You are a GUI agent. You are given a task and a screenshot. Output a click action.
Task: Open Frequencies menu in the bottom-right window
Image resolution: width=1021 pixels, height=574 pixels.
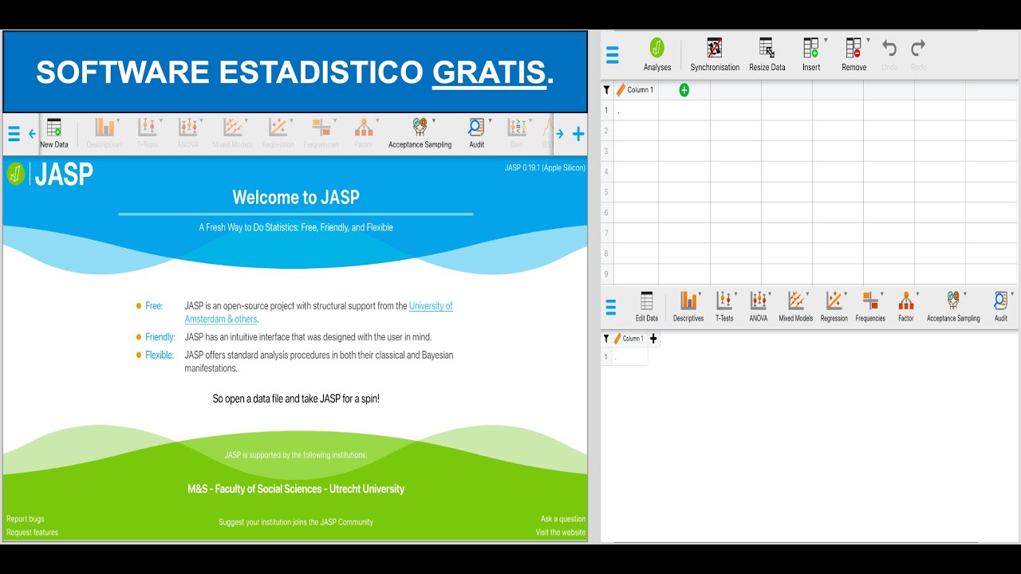coord(870,307)
